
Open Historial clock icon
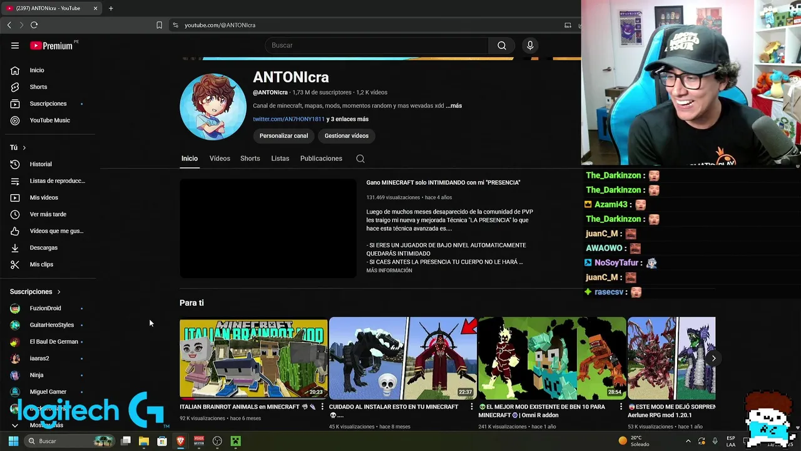point(15,164)
